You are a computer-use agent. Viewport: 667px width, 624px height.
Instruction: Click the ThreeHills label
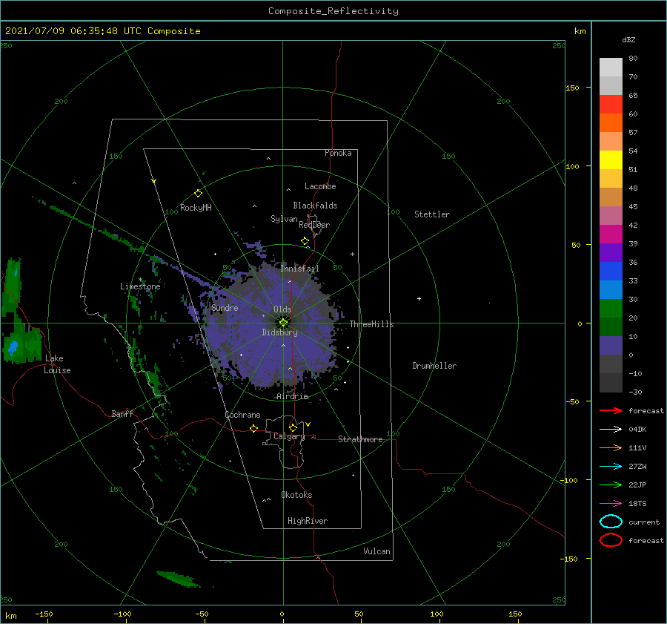[x=372, y=324]
